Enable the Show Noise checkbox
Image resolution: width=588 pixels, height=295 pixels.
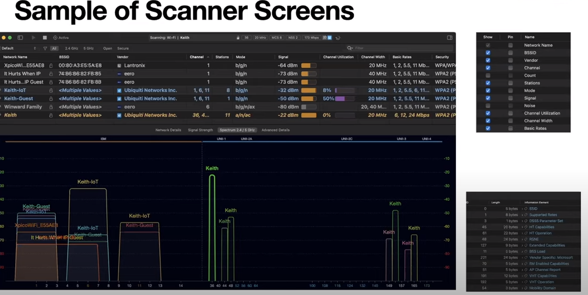488,106
